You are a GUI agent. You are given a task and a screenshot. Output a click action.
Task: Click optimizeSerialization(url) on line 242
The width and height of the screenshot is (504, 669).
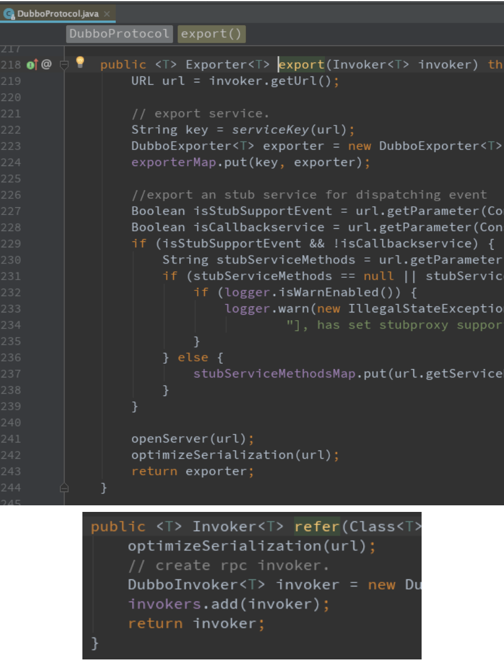(231, 455)
